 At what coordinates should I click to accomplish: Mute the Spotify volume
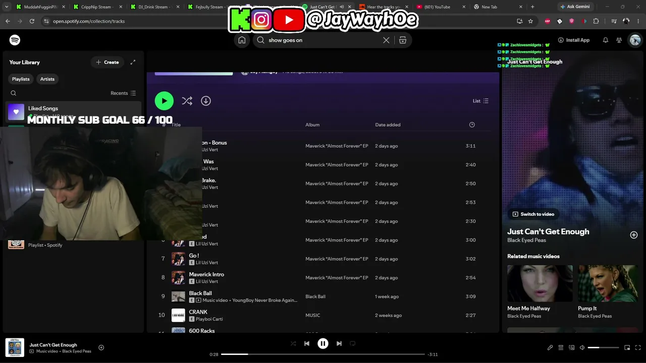(x=582, y=347)
